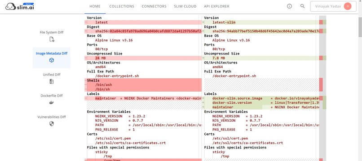Viewport: 362px width, 161px height.
Task: Click right pane 'amd64' architecture value
Action: click(x=218, y=67)
